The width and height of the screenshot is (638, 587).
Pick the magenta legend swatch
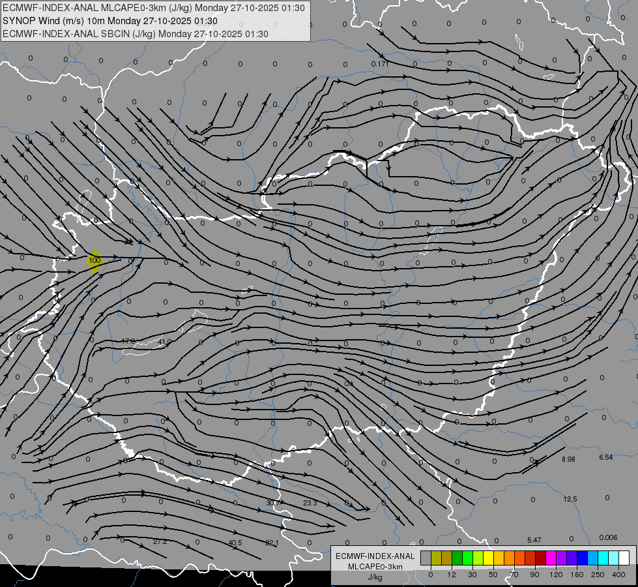[551, 558]
